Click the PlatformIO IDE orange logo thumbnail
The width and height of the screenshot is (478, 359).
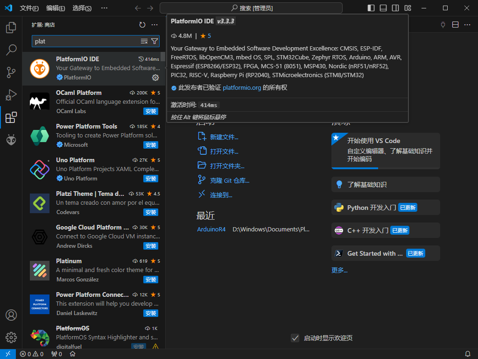[x=40, y=69]
